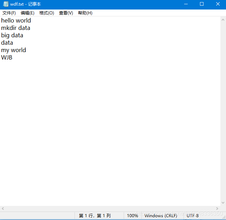Click the UTF-8 encoding status entry
The height and width of the screenshot is (220, 226).
pos(193,216)
